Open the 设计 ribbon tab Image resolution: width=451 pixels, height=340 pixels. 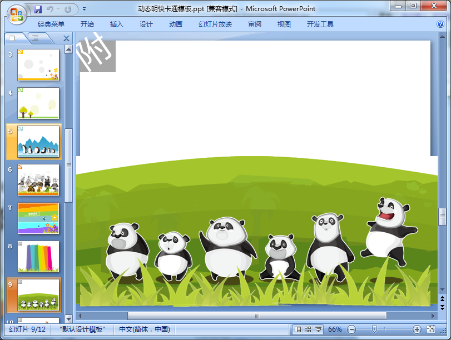(146, 24)
